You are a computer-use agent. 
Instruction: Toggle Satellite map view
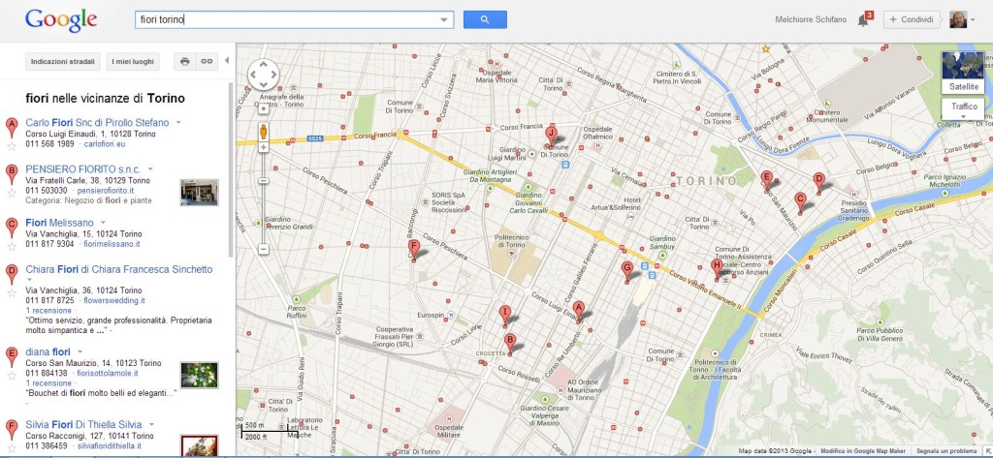tap(963, 86)
